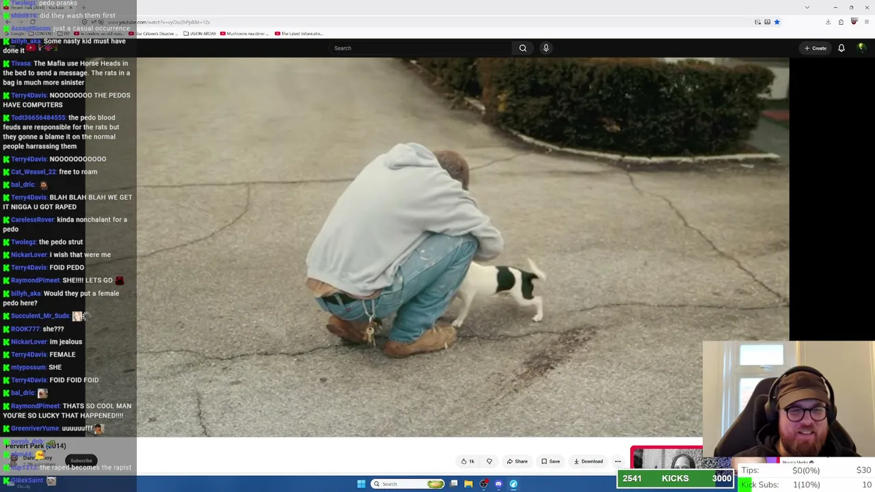Open the JASON ARDAY bookmark folder

coord(199,33)
